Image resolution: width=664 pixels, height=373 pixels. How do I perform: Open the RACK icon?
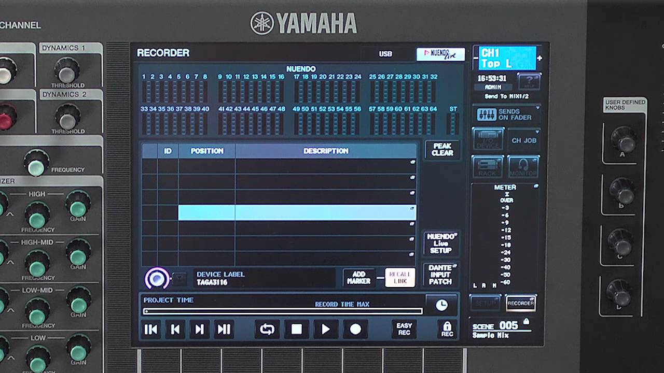point(488,167)
